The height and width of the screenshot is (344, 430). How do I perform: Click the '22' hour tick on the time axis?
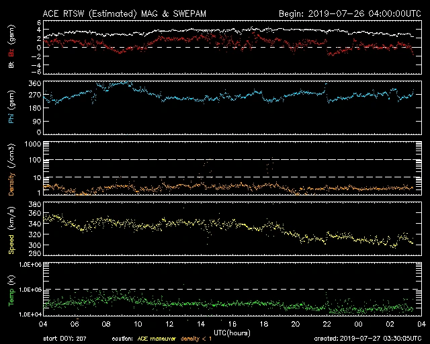coord(327,325)
